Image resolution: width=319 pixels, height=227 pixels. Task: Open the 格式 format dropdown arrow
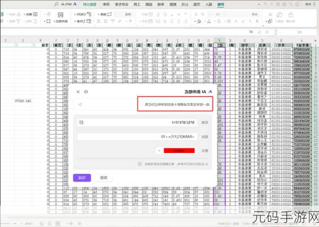click(x=159, y=150)
